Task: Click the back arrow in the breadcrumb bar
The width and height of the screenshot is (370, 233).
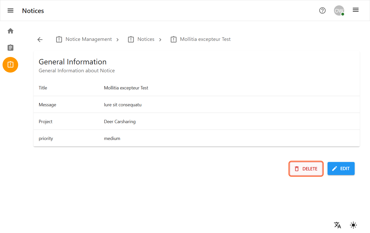Action: pos(40,39)
